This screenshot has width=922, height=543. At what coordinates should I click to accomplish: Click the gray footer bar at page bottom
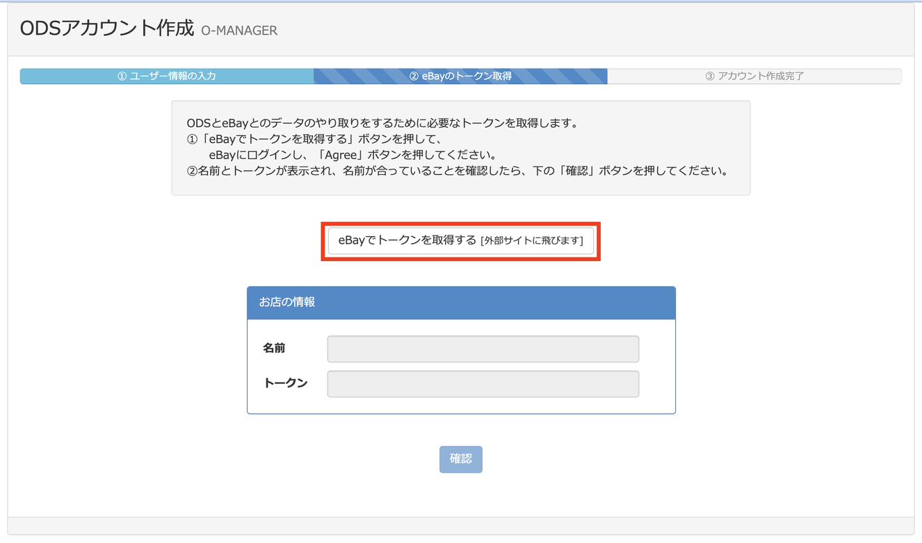(460, 526)
